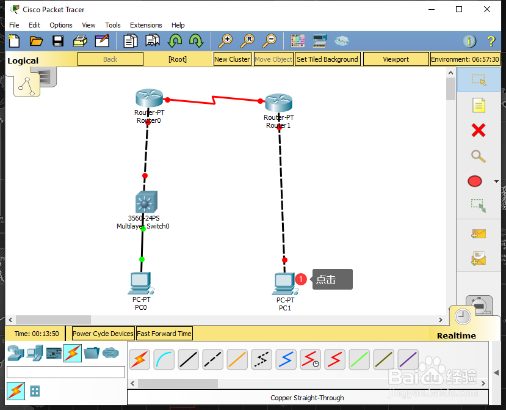Viewport: 506px width, 410px height.
Task: Click Power Cycle Devices button
Action: coord(103,334)
